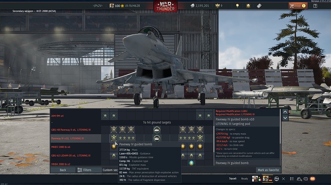Click 'LITENING III targeting pod' text

(x=233, y=124)
